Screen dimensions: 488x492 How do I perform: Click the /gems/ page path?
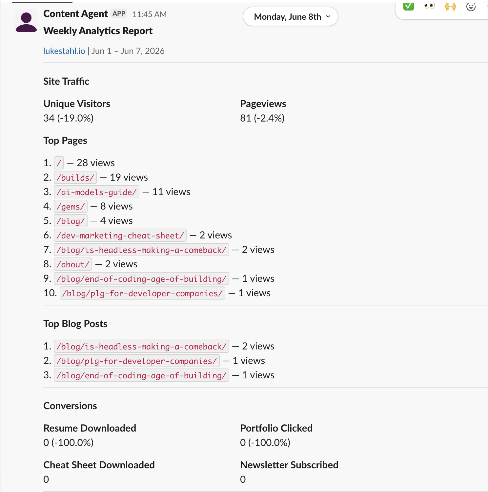(71, 207)
